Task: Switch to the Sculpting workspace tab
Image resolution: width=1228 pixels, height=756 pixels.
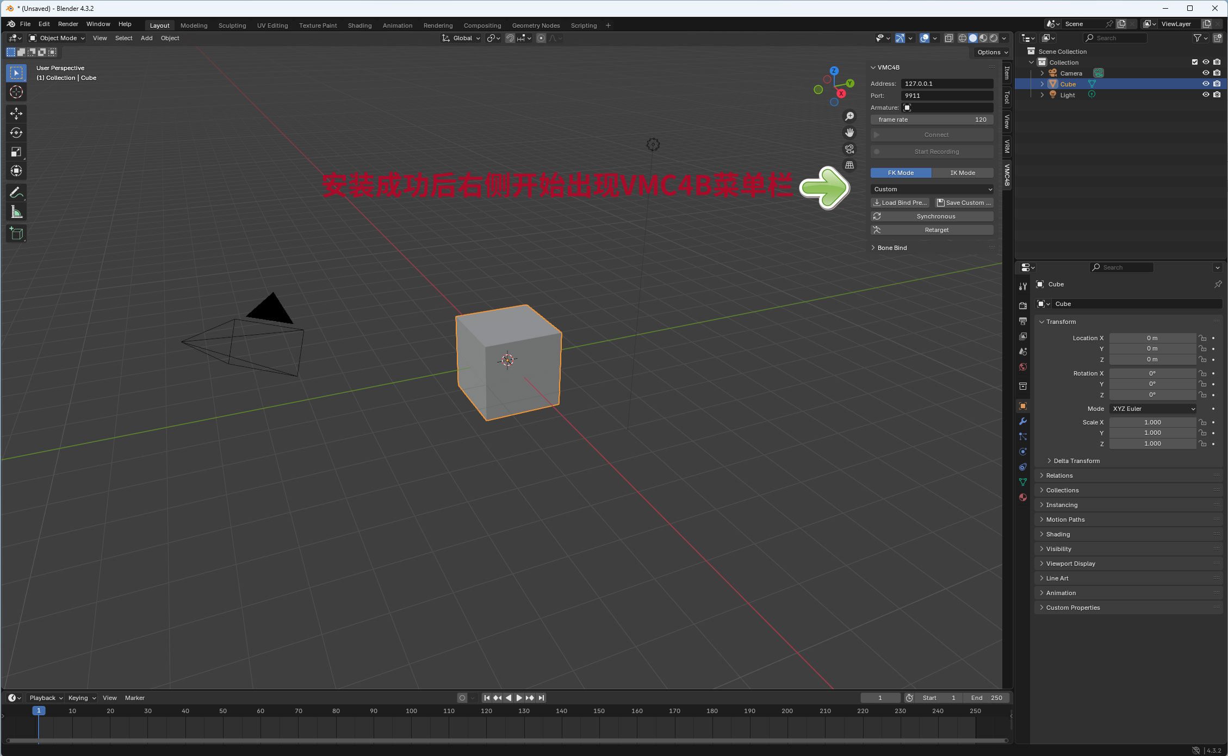Action: [232, 26]
